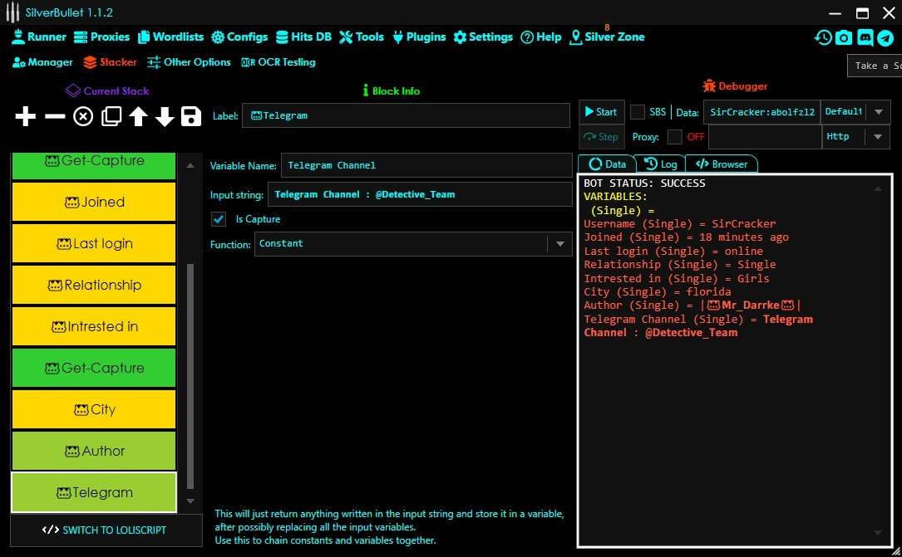Image resolution: width=902 pixels, height=557 pixels.
Task: Move the block up with up arrow
Action: point(138,117)
